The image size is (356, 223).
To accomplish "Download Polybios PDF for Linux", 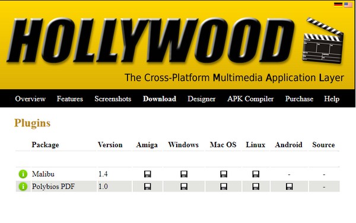I will click(256, 186).
